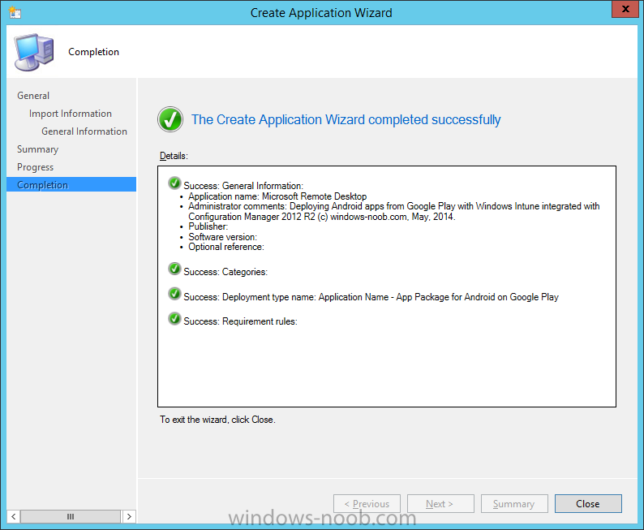Click the 'Success: Deployment type name' line
644x530 pixels.
tap(371, 297)
